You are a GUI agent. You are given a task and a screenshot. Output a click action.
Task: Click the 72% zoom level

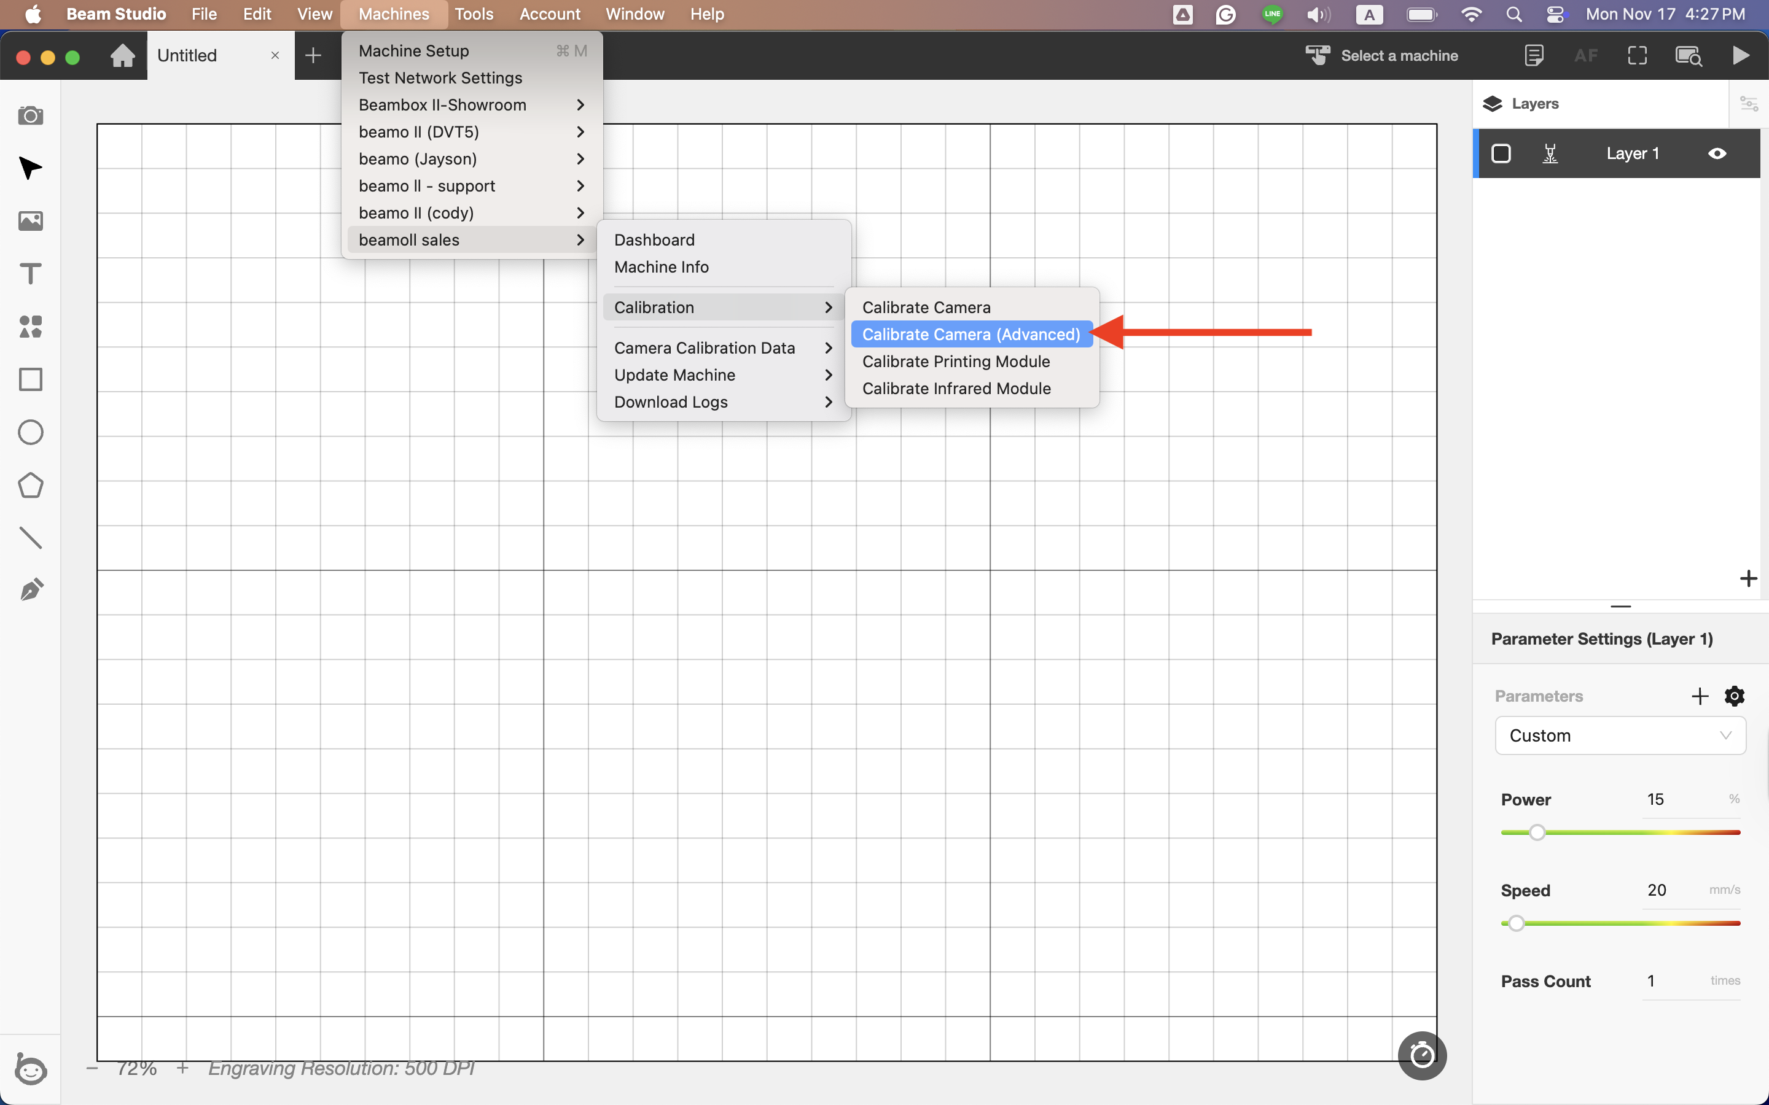[x=137, y=1068]
